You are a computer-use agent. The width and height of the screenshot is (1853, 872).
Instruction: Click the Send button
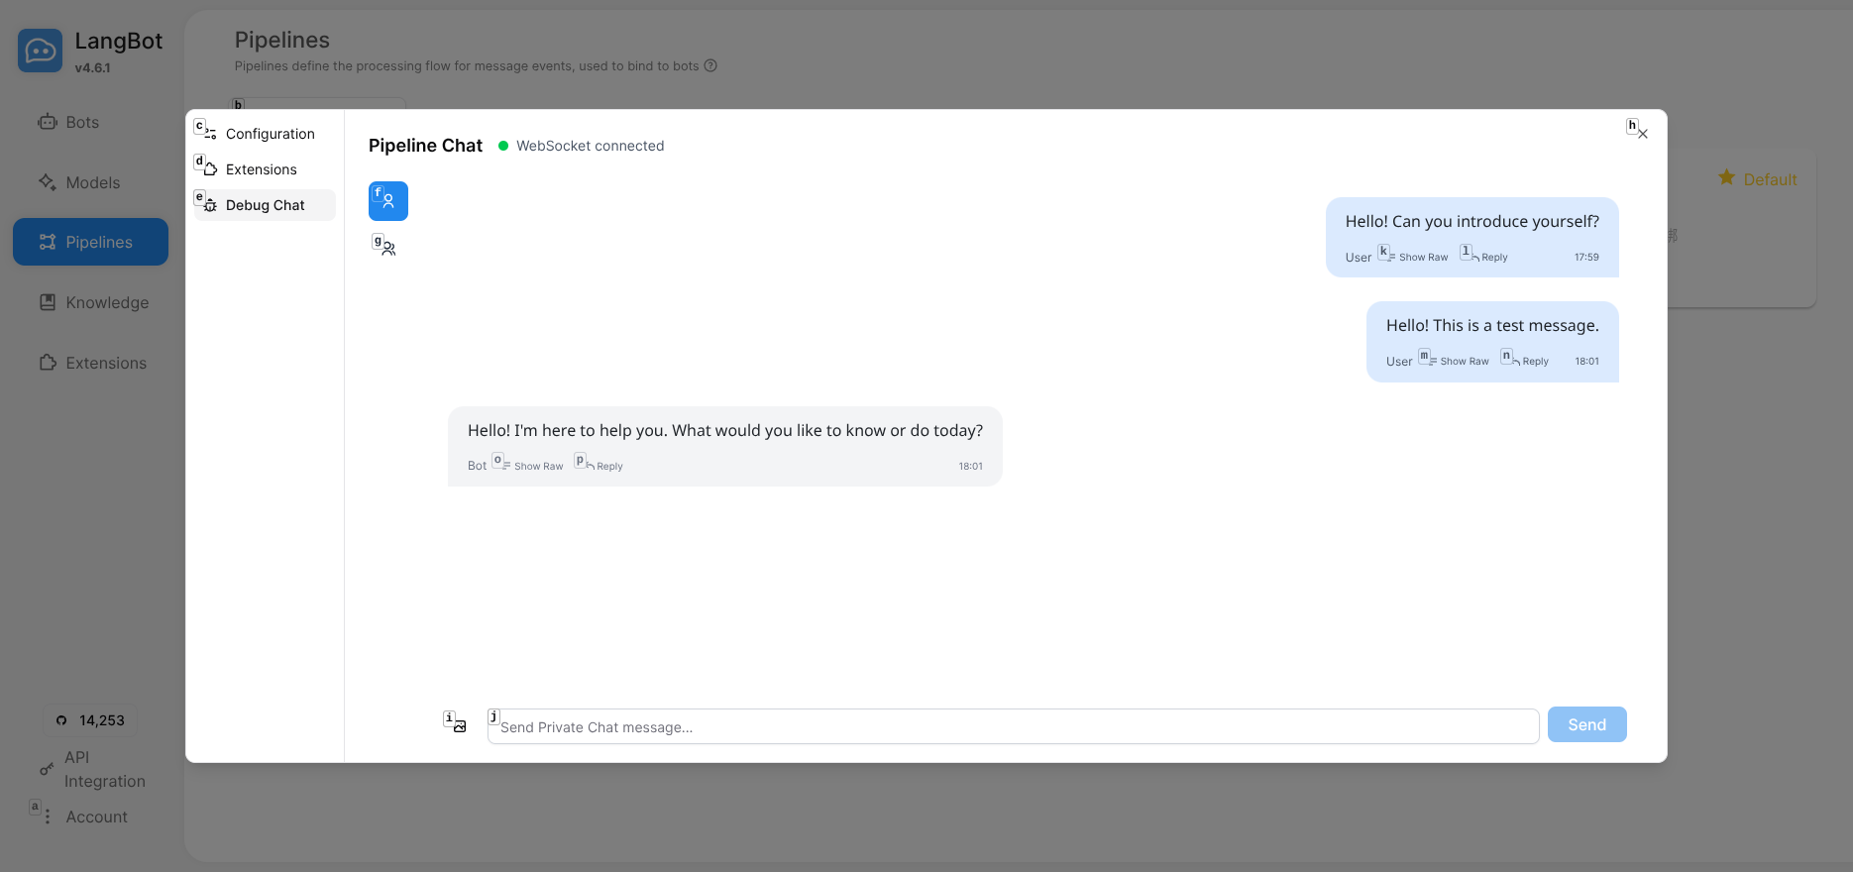(1586, 724)
